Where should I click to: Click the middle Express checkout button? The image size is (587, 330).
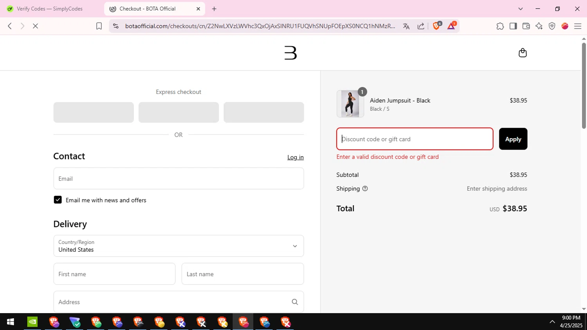click(178, 112)
